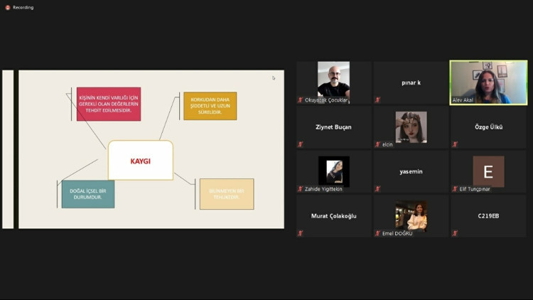
Task: Click the muted mic icon on pınar k's tile
Action: coord(377,100)
